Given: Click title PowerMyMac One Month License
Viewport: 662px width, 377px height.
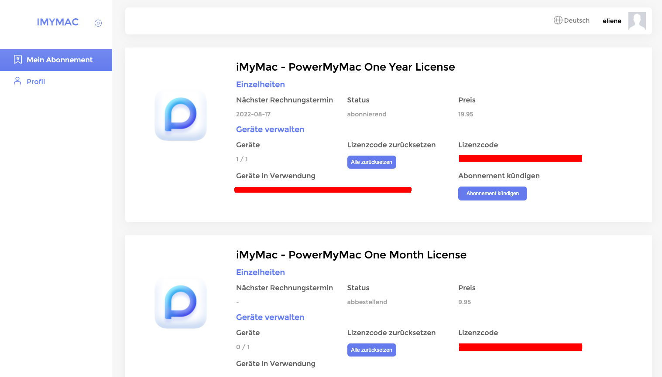Looking at the screenshot, I should tap(351, 255).
